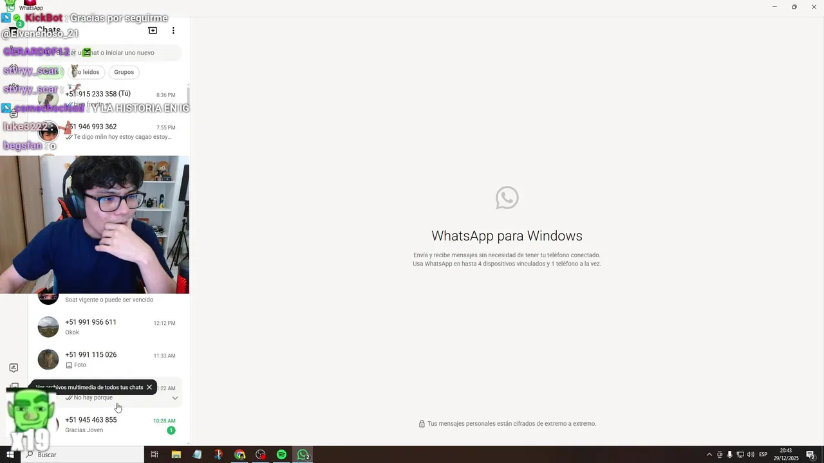The height and width of the screenshot is (463, 824).
Task: Click the taskbar Buscar search box
Action: click(x=82, y=455)
